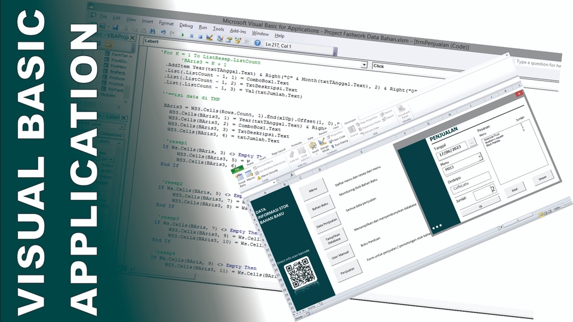Click the blue Help question mark icon
573x322 pixels.
pos(257,43)
